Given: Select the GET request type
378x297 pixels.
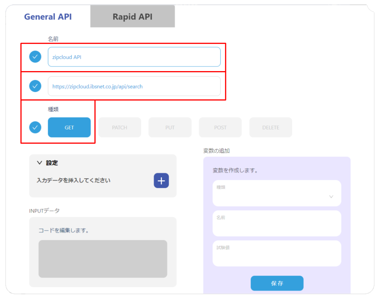Looking at the screenshot, I should (69, 127).
